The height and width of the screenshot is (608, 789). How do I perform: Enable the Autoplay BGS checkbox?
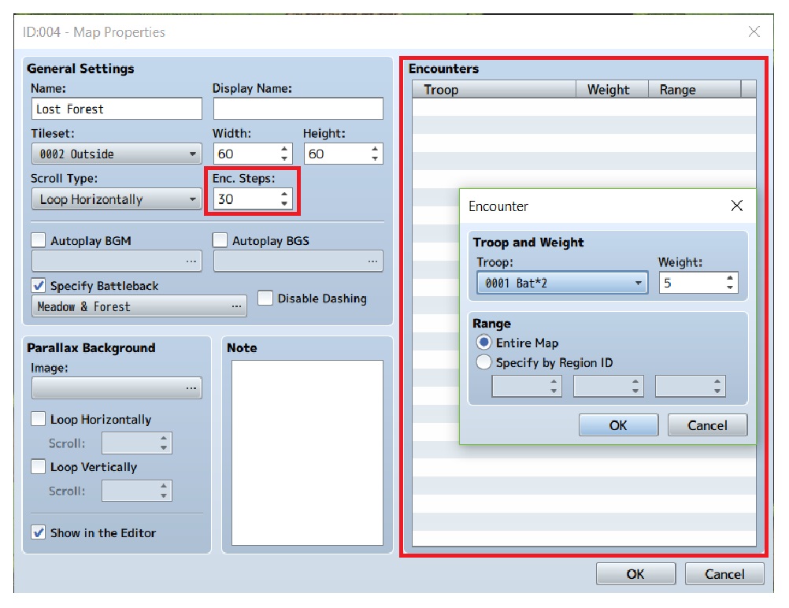[220, 240]
